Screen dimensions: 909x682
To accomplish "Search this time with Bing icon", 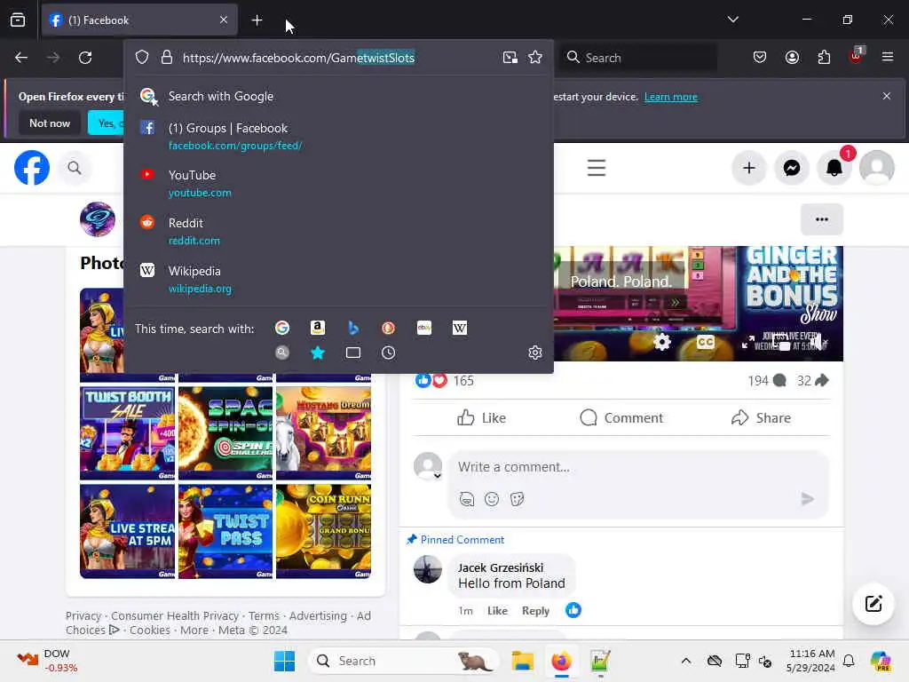I will click(x=353, y=329).
